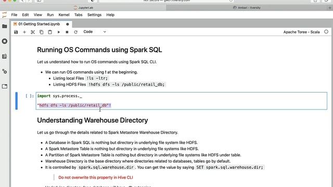Click the browser address bar
333x187 pixels.
click(x=166, y=1)
